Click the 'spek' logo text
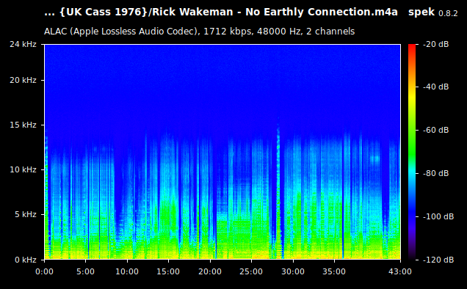The image size is (467, 289). pyautogui.click(x=421, y=12)
